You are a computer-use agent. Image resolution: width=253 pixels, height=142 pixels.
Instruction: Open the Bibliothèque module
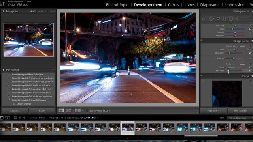click(117, 5)
